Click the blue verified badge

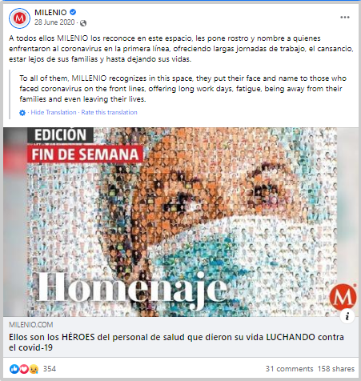point(73,12)
